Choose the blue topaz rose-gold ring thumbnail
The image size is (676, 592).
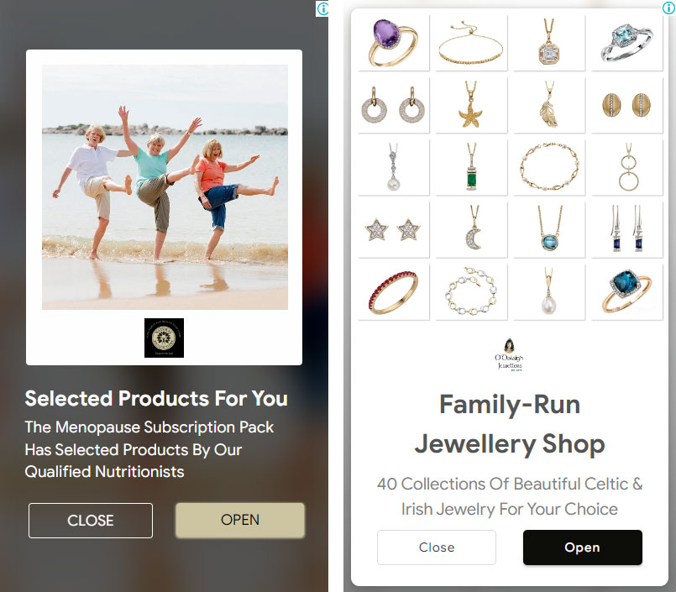tap(626, 292)
